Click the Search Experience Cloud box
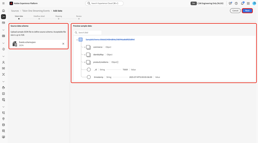Screen dimensions: 258x143 pos(104,3)
